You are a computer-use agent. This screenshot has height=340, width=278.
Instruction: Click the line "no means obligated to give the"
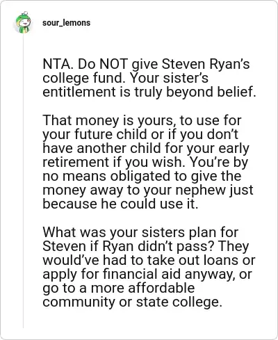click(x=142, y=176)
